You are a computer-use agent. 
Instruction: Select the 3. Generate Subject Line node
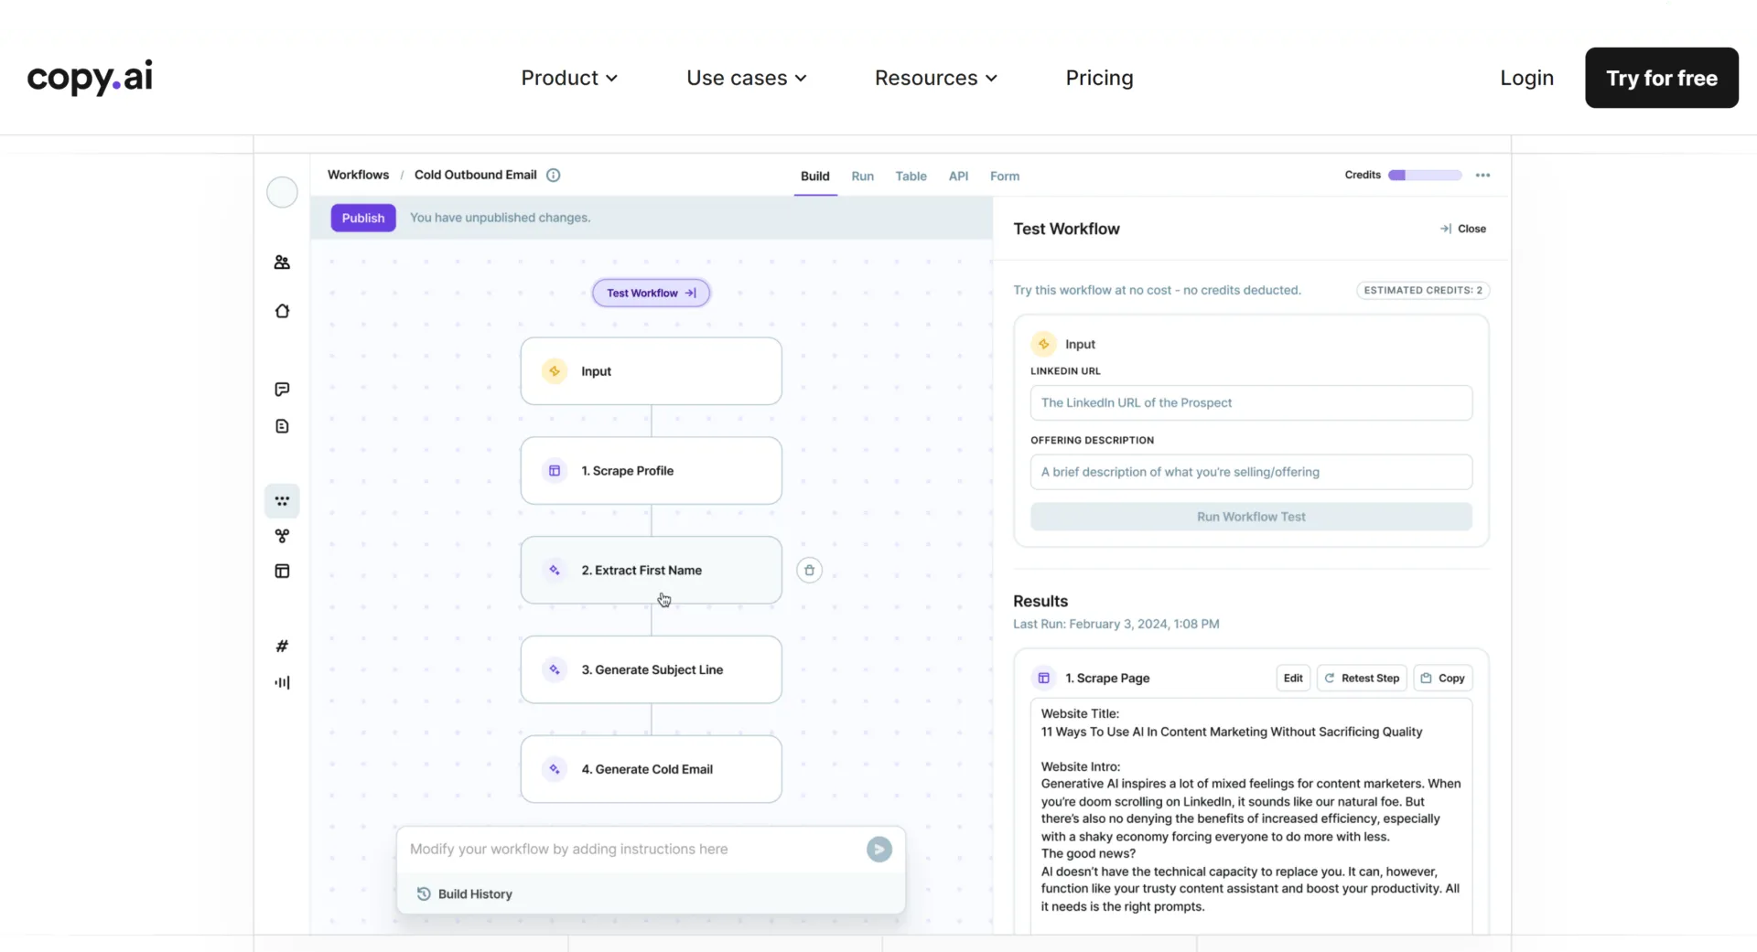coord(651,669)
